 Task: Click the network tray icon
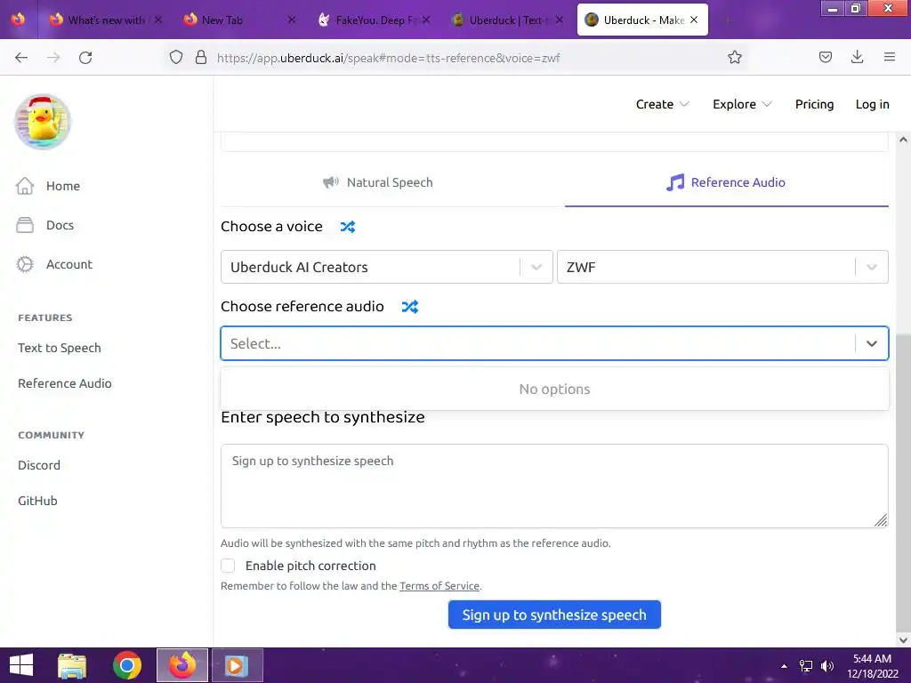pos(806,666)
